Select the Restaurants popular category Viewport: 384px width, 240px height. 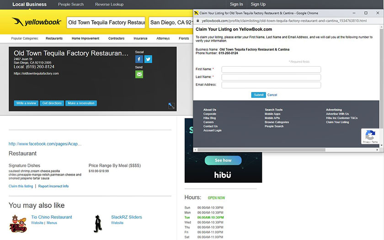(x=54, y=38)
